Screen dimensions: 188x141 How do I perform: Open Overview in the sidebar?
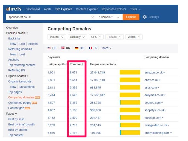(x=12, y=28)
